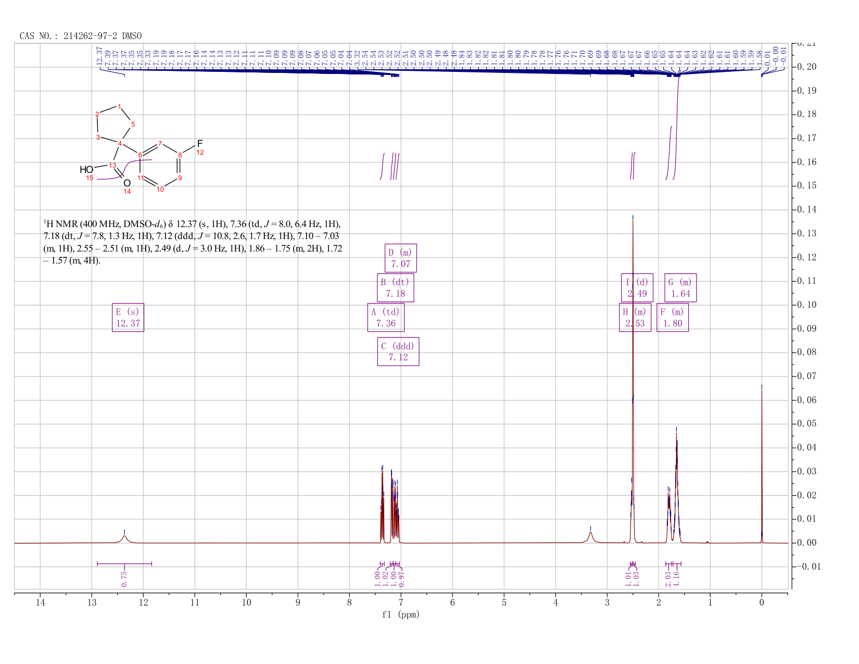Select the I (d) 2.49 multiplet box
Screen dimensions: 859x664
pyautogui.click(x=637, y=288)
